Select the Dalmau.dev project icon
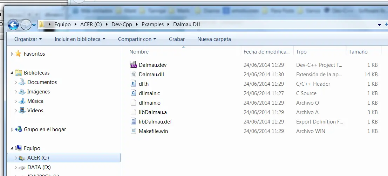This screenshot has width=388, height=176. 134,65
